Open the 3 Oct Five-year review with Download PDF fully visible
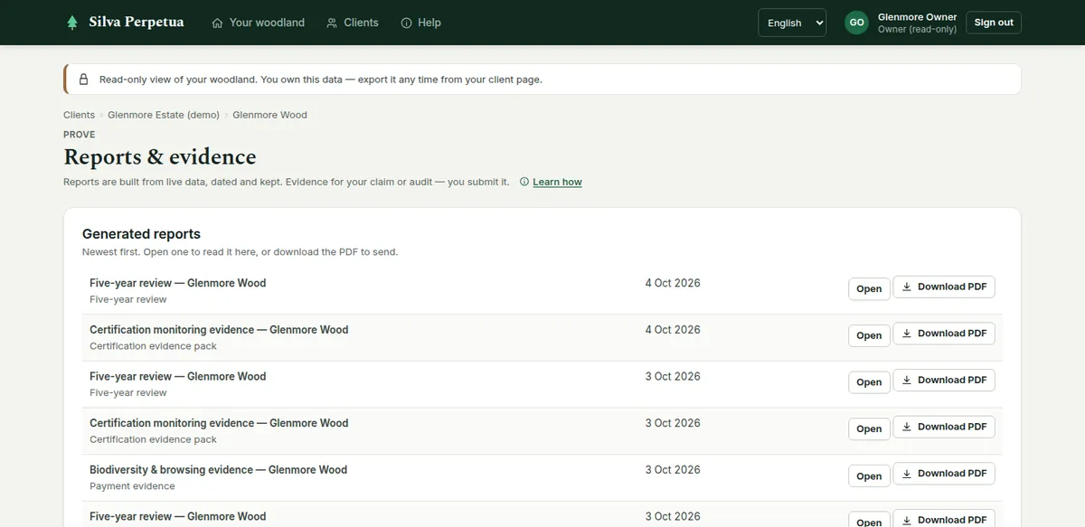Image resolution: width=1085 pixels, height=527 pixels. coord(869,382)
